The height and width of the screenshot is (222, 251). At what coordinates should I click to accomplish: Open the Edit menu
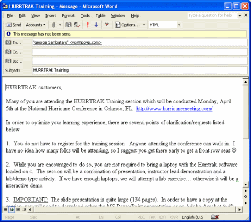[22, 16]
